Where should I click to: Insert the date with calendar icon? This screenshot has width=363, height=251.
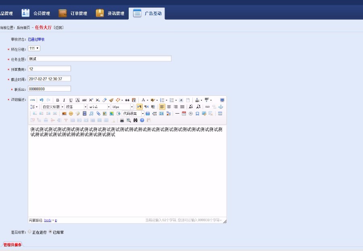184,114
